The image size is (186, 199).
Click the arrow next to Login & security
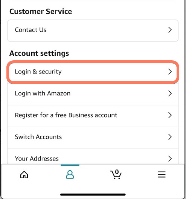(170, 72)
